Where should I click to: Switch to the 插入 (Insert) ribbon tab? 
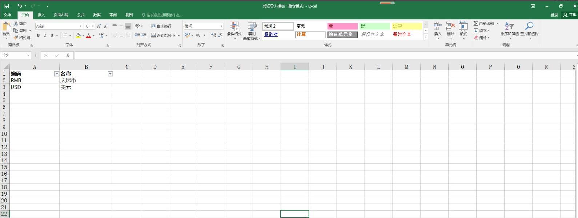click(x=41, y=15)
